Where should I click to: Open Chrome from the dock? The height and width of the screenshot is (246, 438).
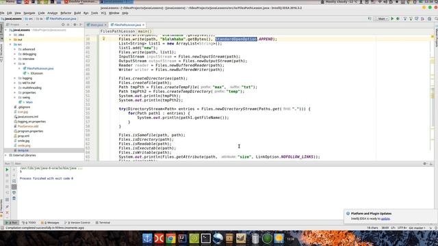(170, 238)
